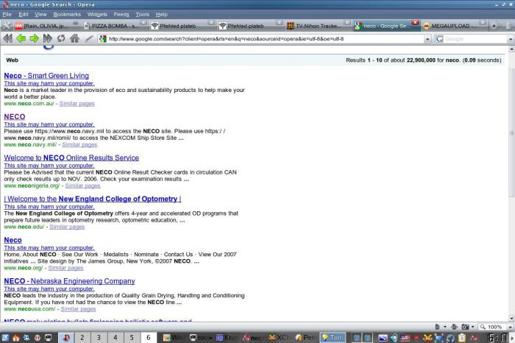Click the volume speaker tray icon

[393, 338]
